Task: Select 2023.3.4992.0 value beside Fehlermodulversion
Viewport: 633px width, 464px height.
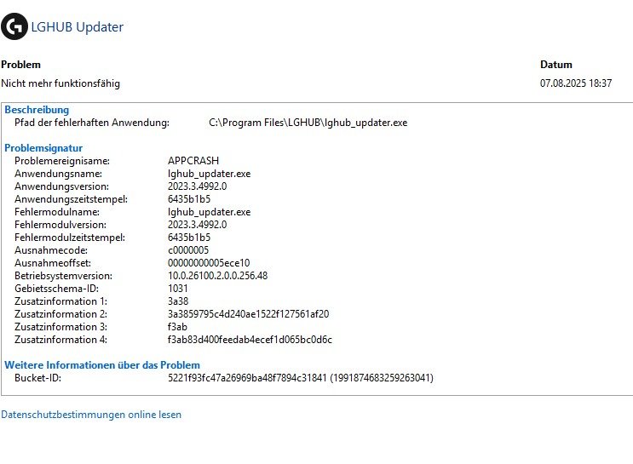Action: coord(198,225)
